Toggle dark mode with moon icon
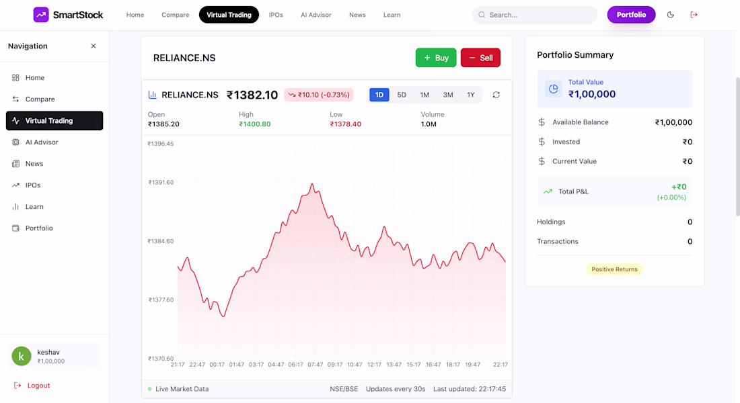Screen dimensions: 740x403 [670, 15]
